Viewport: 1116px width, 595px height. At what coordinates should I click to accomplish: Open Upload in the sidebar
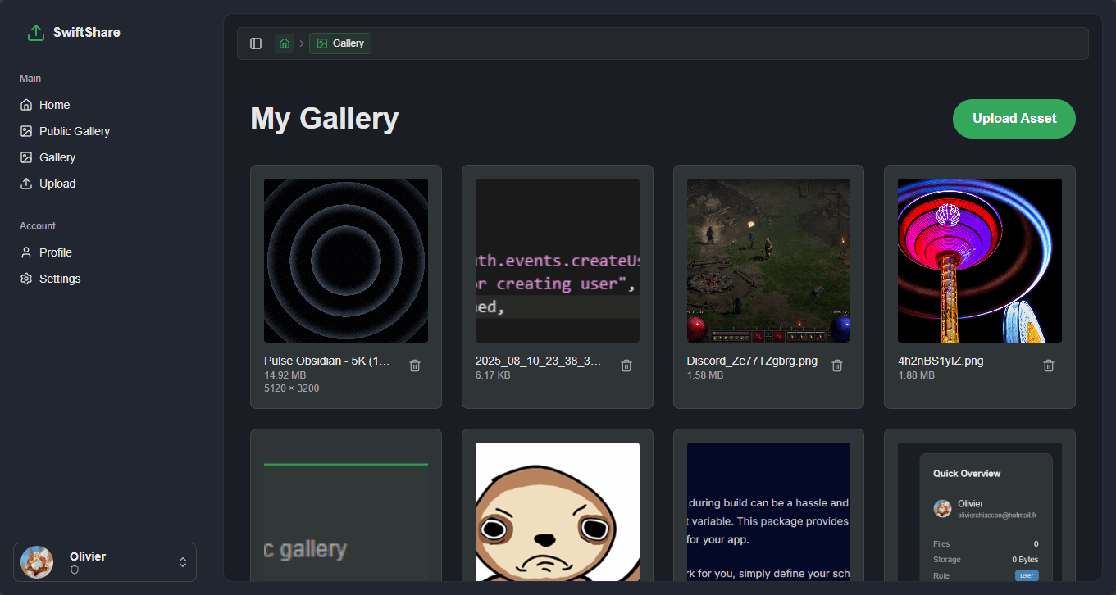coord(105,184)
